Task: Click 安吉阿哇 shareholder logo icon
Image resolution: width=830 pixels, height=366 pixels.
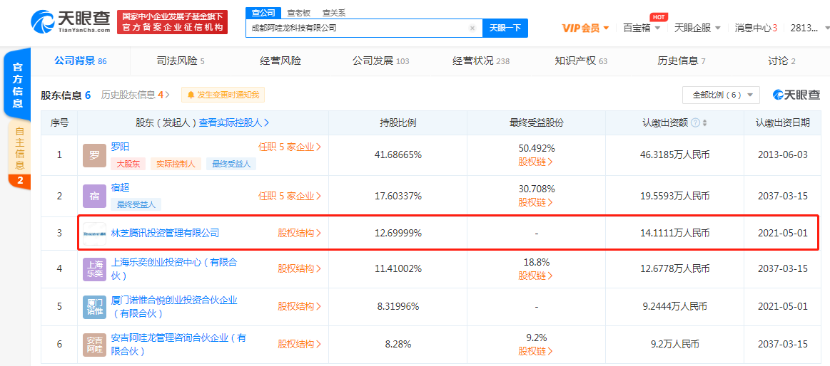Action: pos(94,345)
